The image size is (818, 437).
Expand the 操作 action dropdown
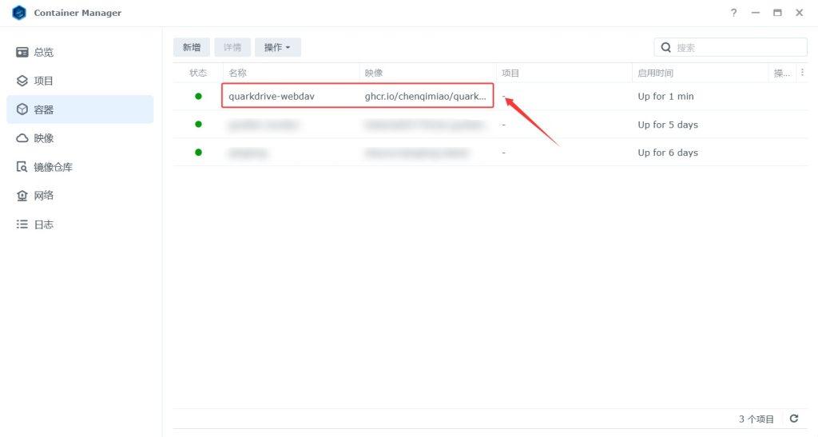point(277,48)
